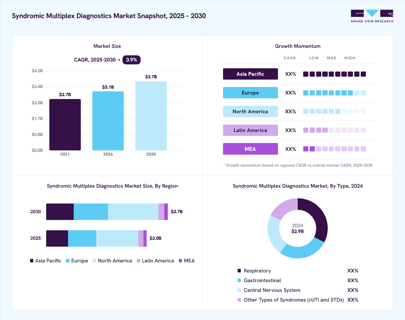Select the 2026 market size bar
This screenshot has height=320, width=405.
pos(108,121)
